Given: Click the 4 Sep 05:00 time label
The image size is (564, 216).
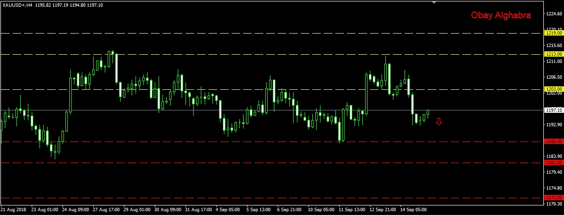Looking at the screenshot, I should click(228, 210).
